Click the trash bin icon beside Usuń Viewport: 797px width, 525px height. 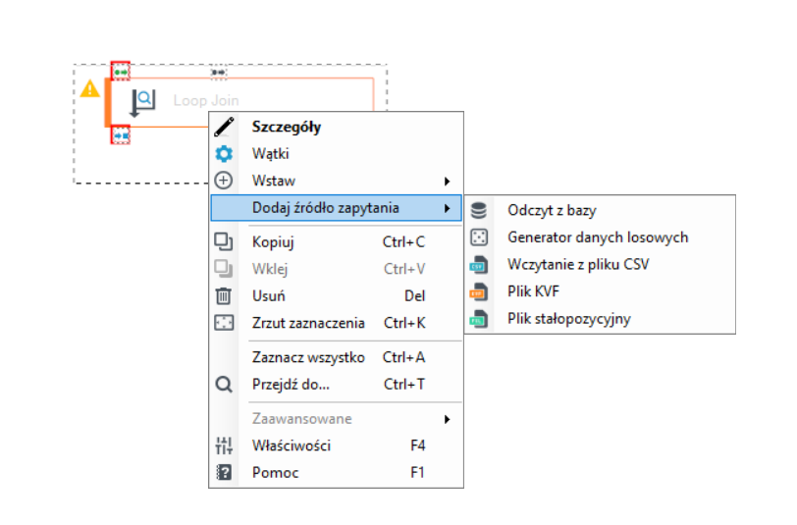(224, 295)
